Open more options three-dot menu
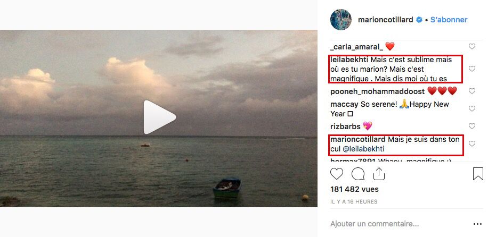The width and height of the screenshot is (488, 237). (477, 224)
